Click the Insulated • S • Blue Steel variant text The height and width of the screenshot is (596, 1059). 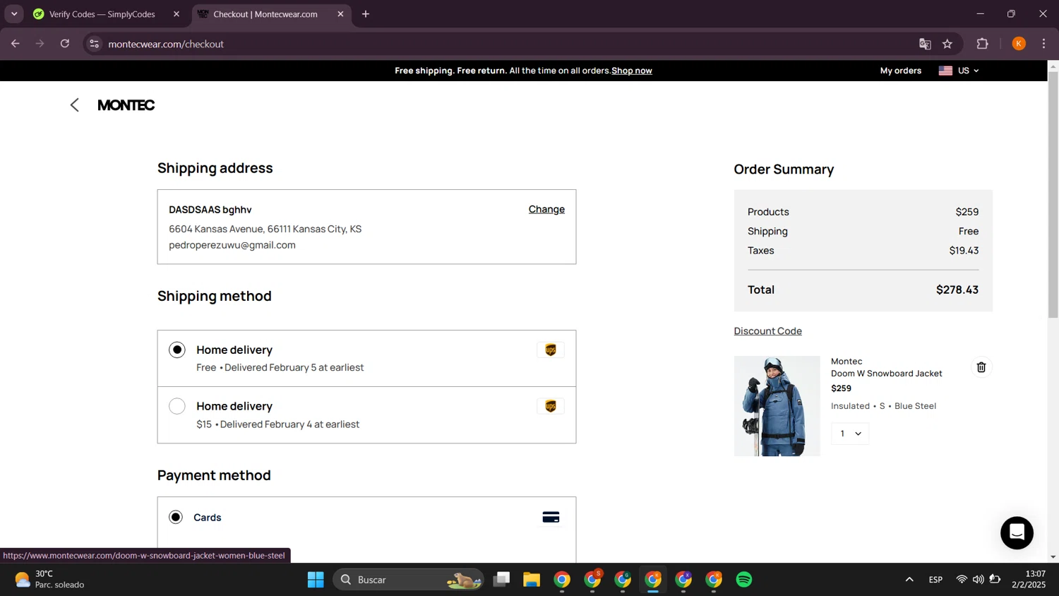pyautogui.click(x=883, y=406)
